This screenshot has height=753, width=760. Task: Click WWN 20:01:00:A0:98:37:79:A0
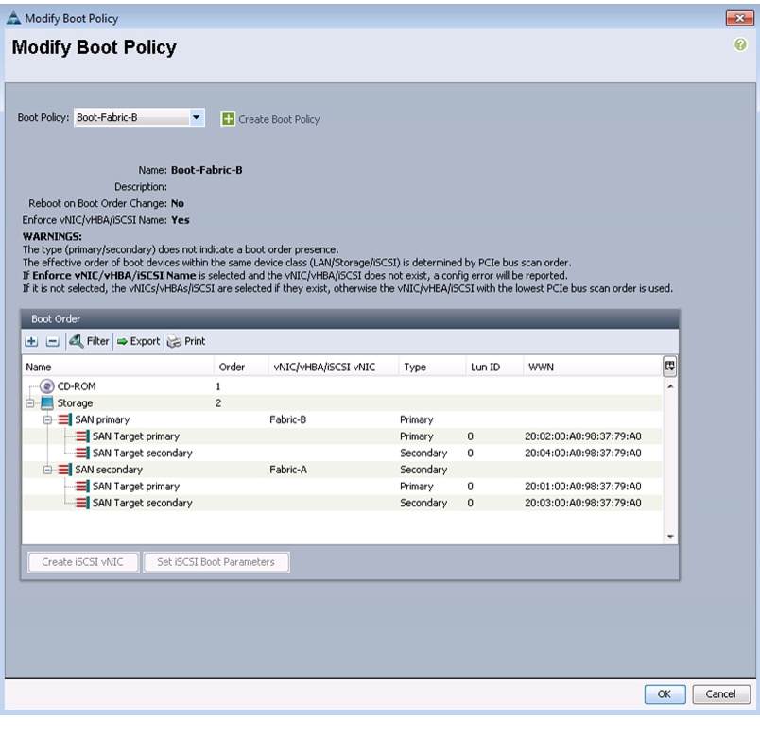click(x=582, y=486)
